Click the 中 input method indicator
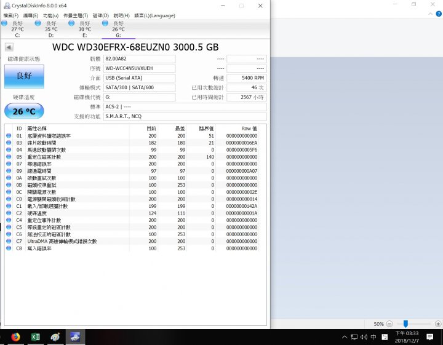This screenshot has width=443, height=345. click(373, 337)
